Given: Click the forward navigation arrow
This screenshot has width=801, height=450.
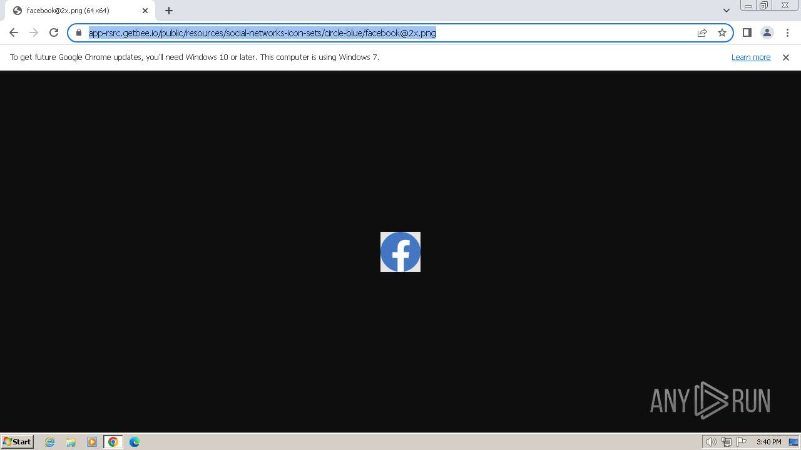Looking at the screenshot, I should pyautogui.click(x=34, y=32).
